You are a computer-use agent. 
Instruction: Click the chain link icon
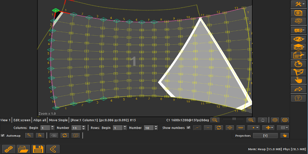pyautogui.click(x=8, y=149)
